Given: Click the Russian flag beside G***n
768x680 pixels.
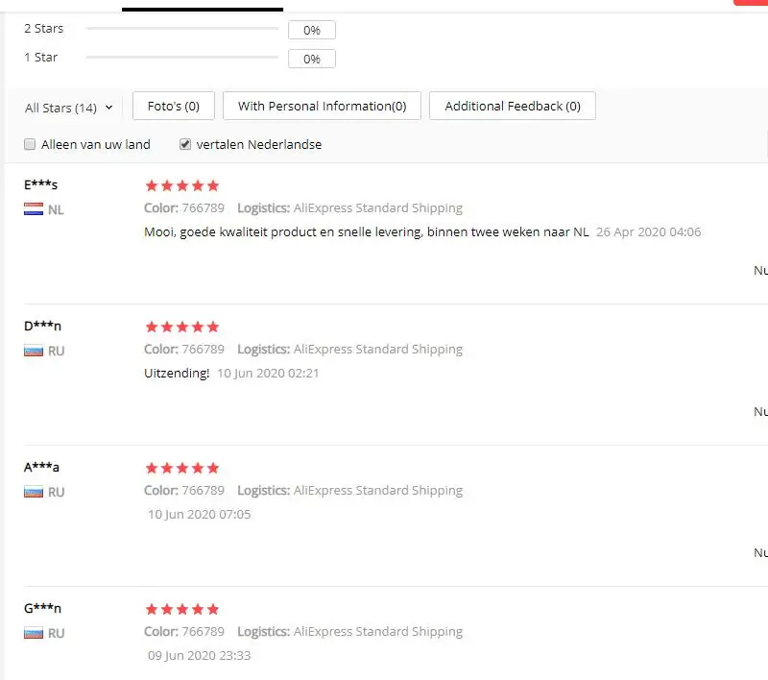Looking at the screenshot, I should coord(34,633).
